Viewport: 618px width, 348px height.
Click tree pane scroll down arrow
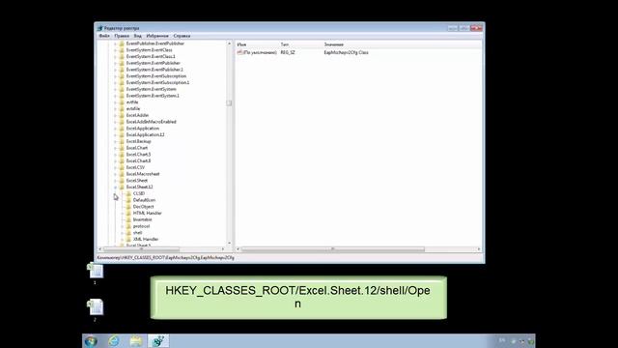point(230,243)
